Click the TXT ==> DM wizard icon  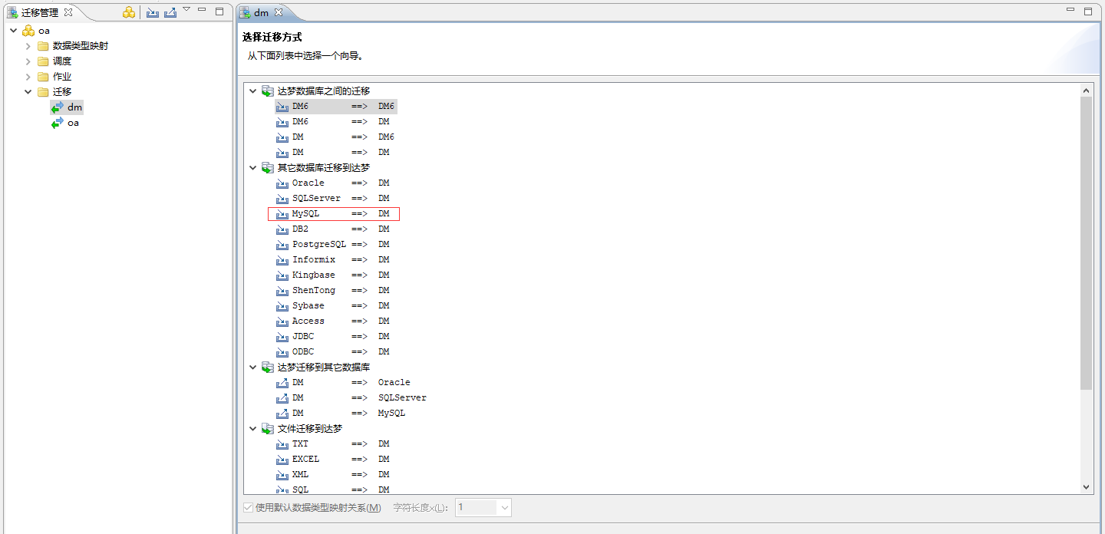282,443
